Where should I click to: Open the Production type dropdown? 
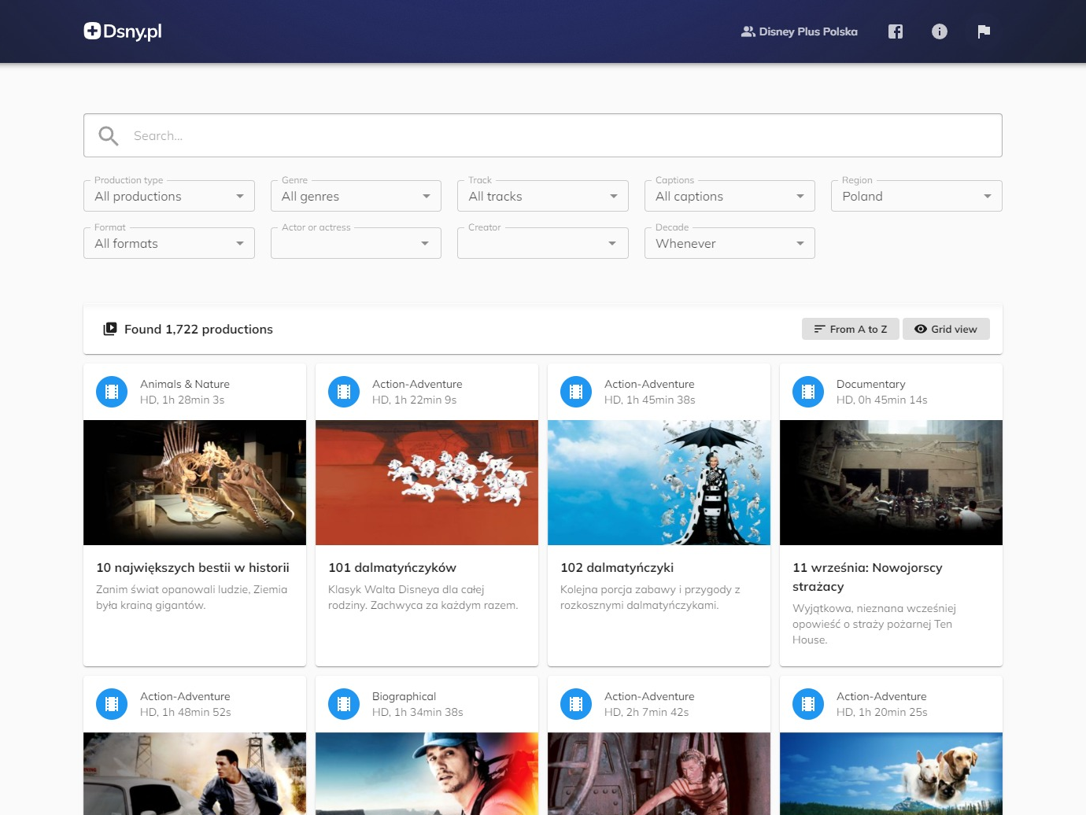(169, 196)
